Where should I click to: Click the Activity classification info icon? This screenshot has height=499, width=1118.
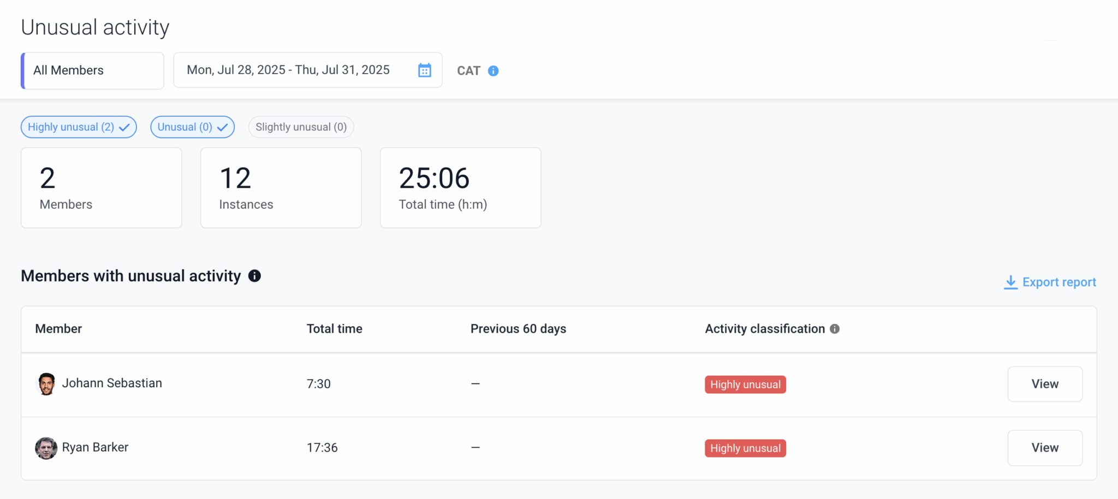pos(835,329)
